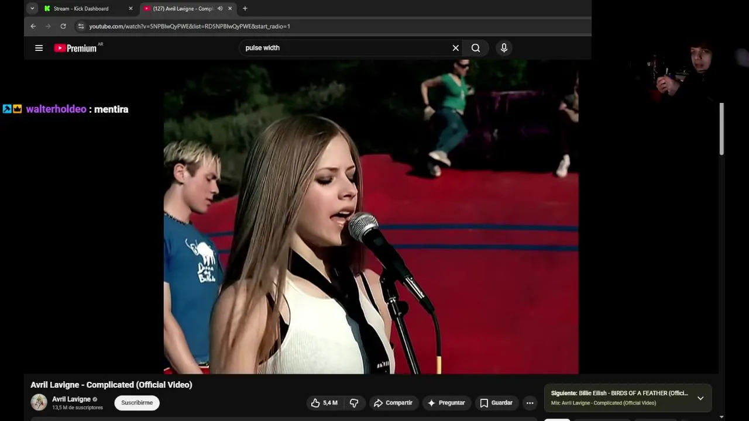Reload the YouTube page
The image size is (749, 421).
click(x=63, y=26)
